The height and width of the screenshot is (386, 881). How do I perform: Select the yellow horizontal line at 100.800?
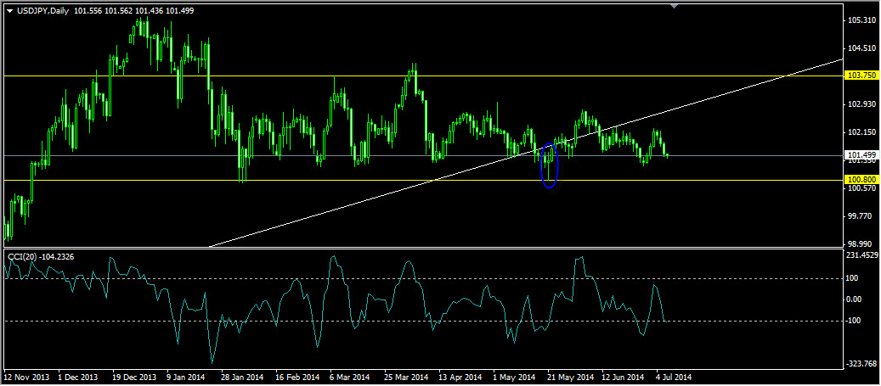[340, 180]
